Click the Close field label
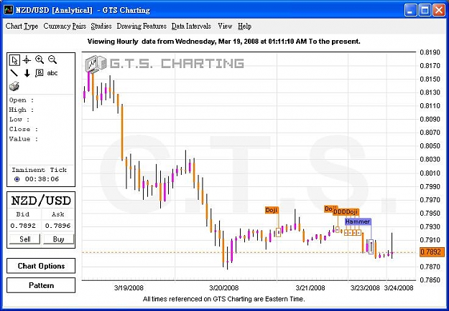The image size is (449, 311). point(24,130)
